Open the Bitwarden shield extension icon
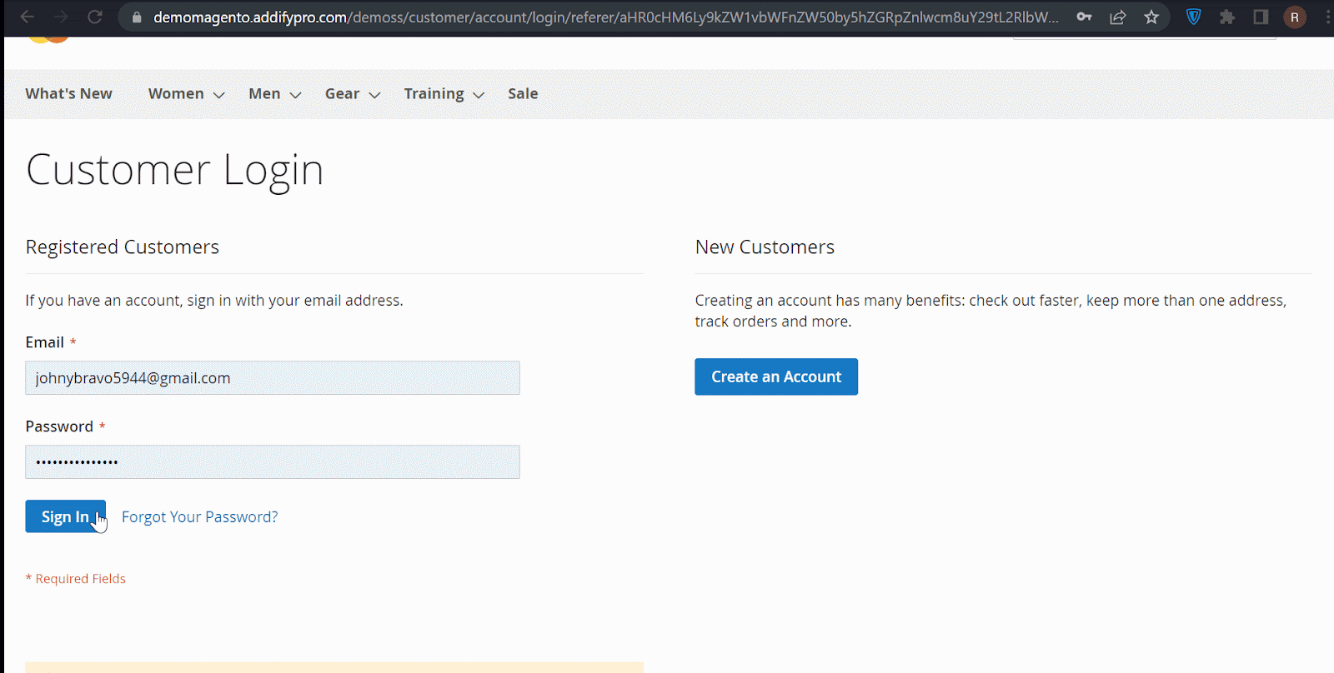 tap(1194, 17)
